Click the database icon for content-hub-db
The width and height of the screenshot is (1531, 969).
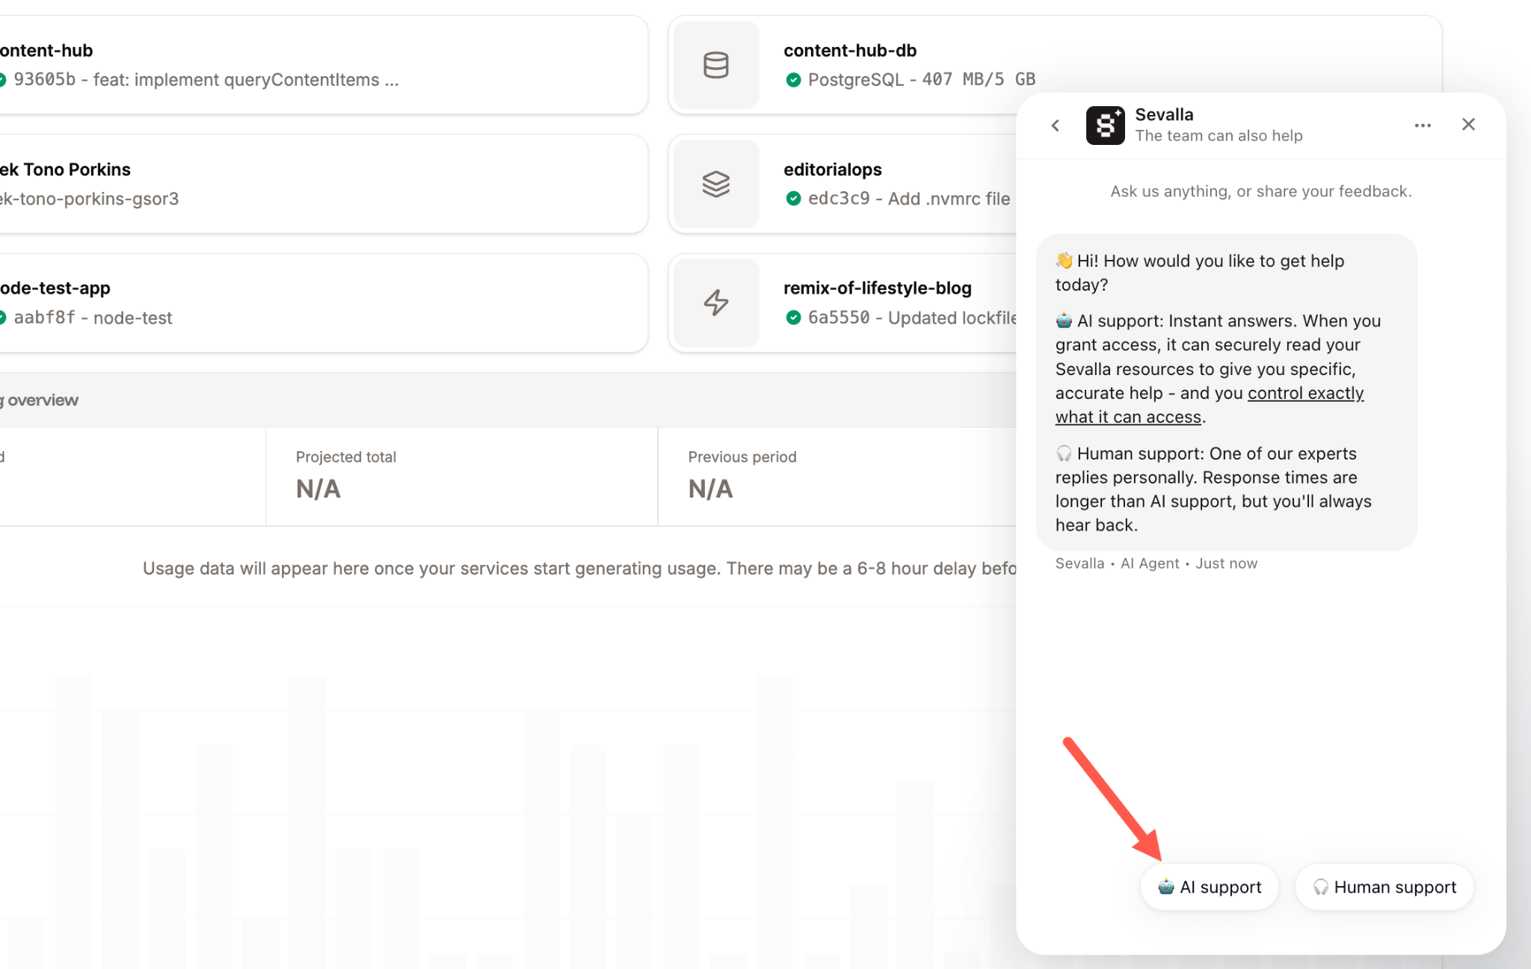[715, 65]
